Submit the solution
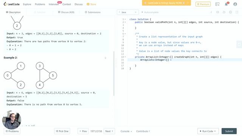 229,131
